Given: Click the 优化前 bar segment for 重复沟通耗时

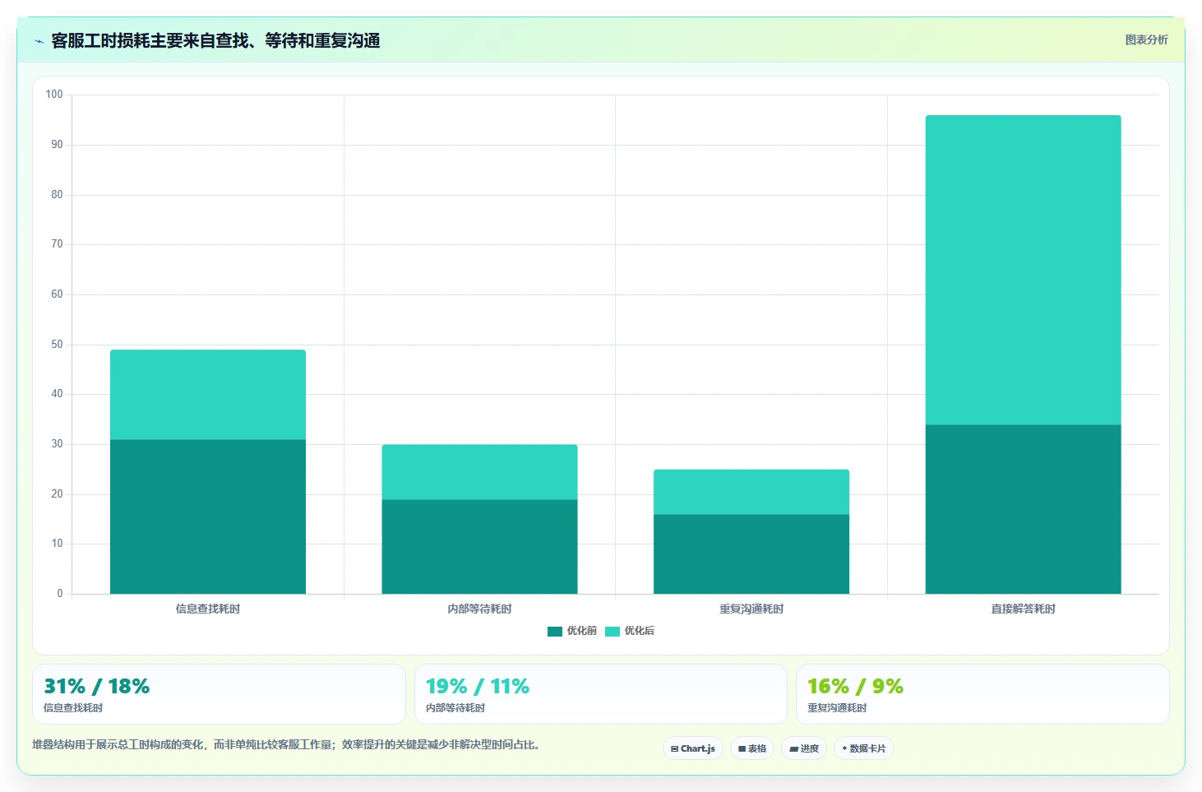Looking at the screenshot, I should (751, 554).
